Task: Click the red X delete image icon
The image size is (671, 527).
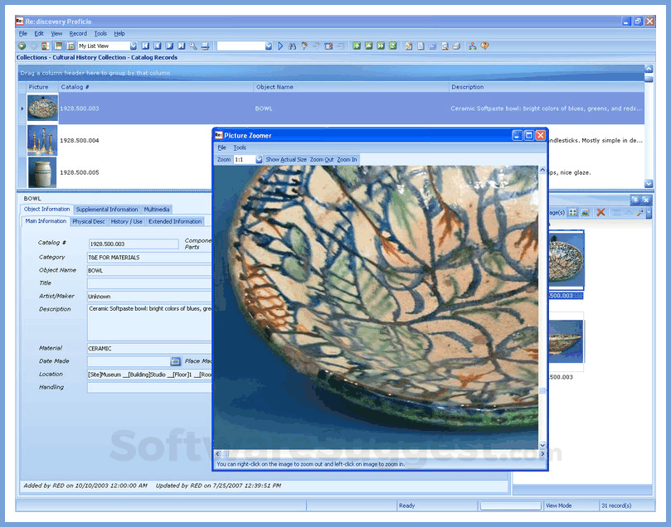Action: pyautogui.click(x=601, y=213)
